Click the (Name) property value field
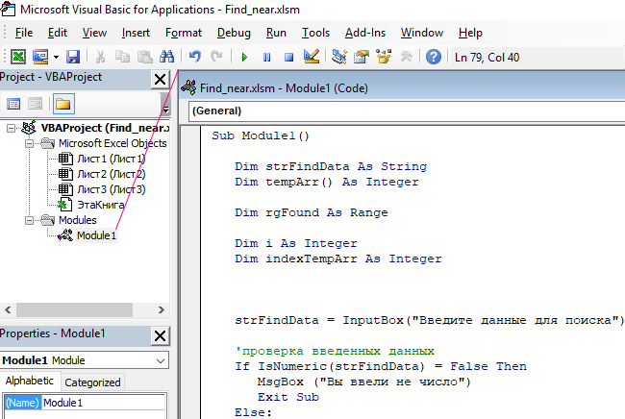 click(x=106, y=403)
